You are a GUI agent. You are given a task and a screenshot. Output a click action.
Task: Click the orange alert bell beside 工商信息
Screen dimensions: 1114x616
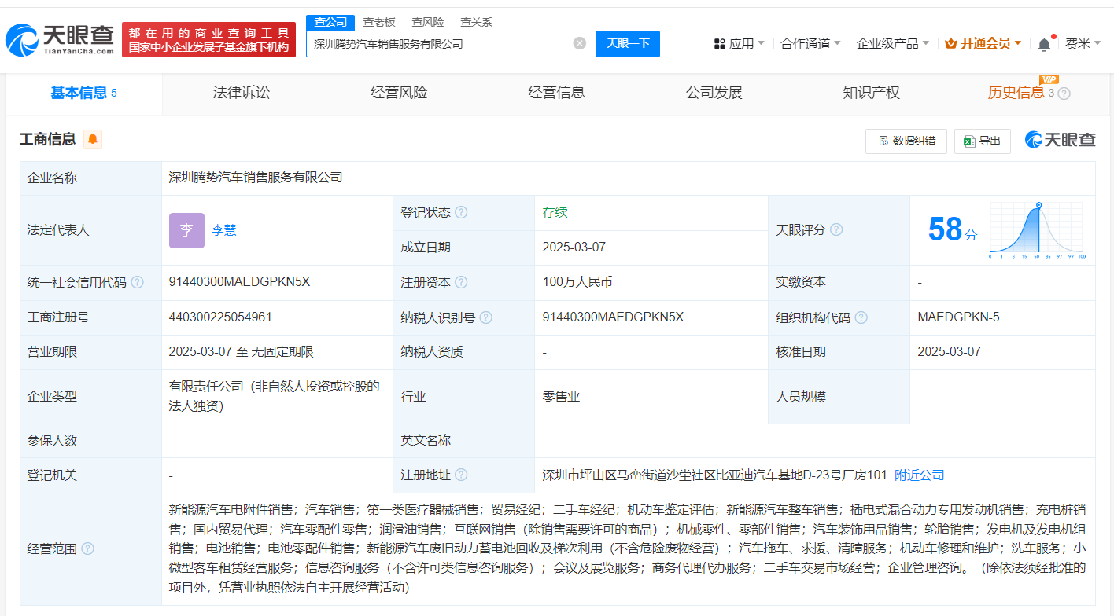(93, 140)
